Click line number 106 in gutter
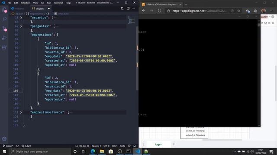This screenshot has height=155, width=277. pyautogui.click(x=16, y=91)
